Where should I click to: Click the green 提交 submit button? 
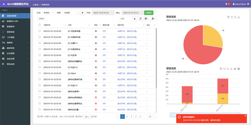[149, 13]
